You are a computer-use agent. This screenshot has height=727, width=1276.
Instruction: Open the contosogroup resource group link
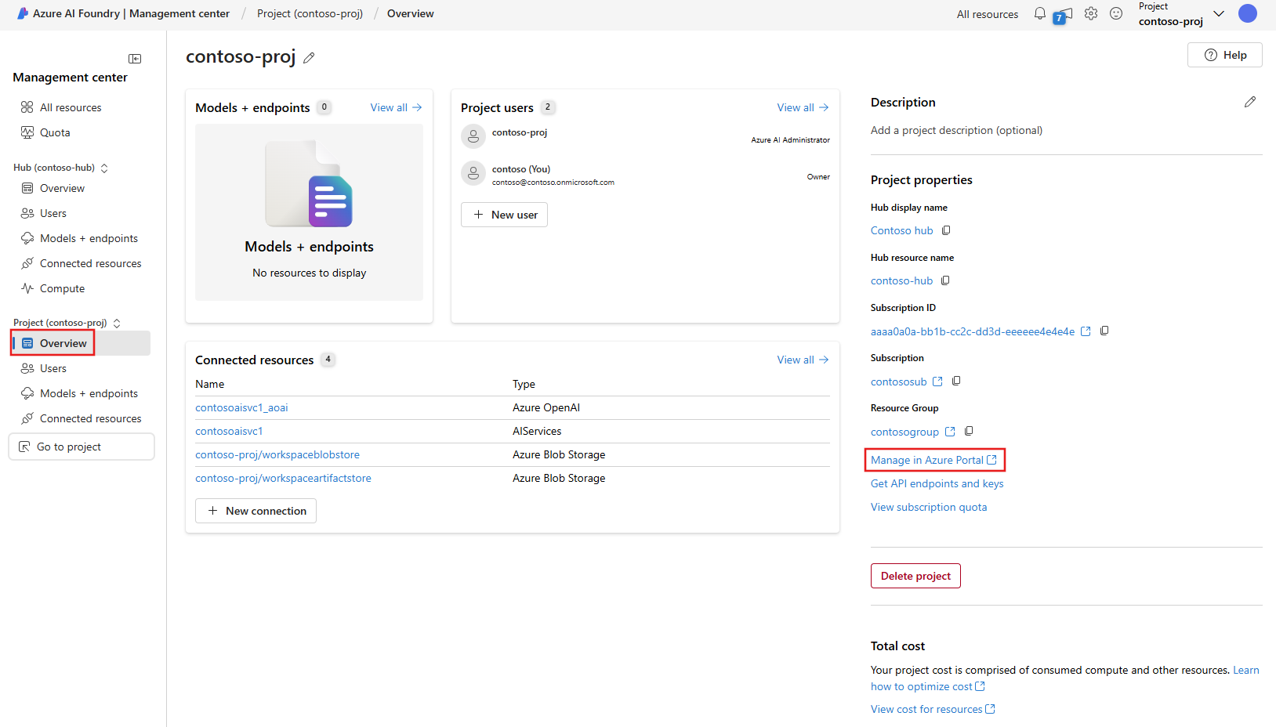[904, 432]
